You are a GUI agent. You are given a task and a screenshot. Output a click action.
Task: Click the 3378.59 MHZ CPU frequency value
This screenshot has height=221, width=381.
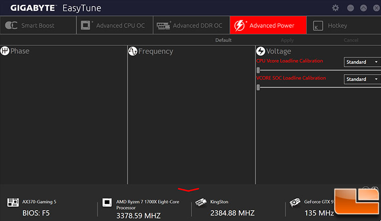click(x=139, y=216)
